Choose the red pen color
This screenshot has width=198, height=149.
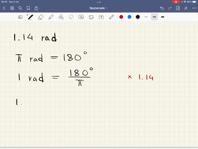click(x=121, y=17)
